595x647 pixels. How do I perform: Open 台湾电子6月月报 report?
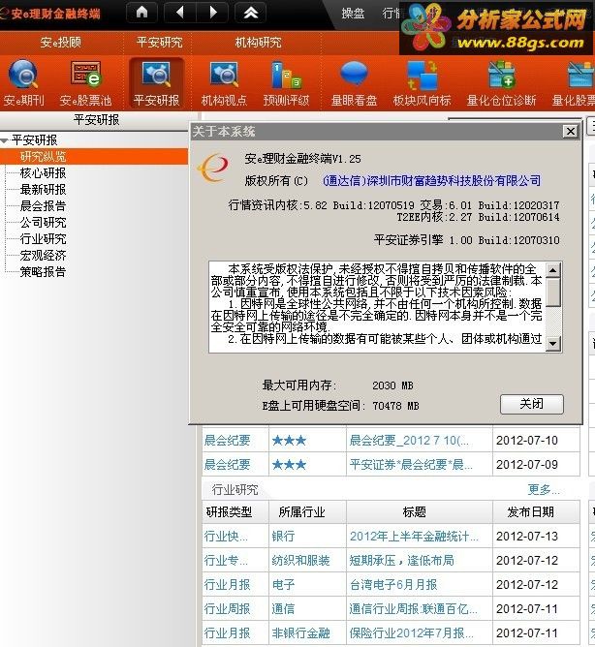(x=393, y=584)
